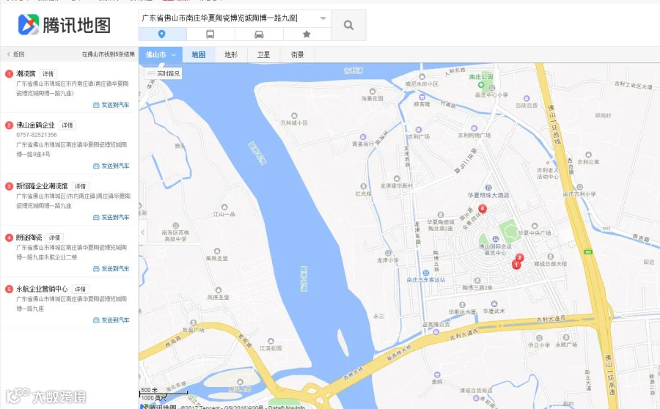Click in the address search input field
The width and height of the screenshot is (660, 409).
click(x=227, y=18)
